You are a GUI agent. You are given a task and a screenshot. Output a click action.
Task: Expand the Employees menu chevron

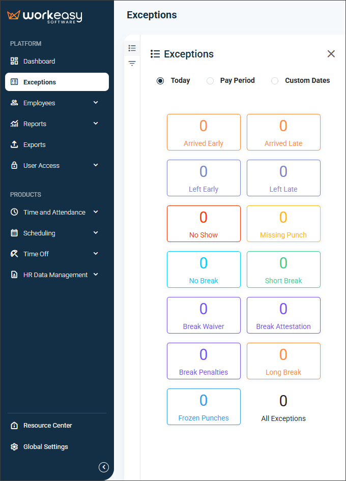96,103
